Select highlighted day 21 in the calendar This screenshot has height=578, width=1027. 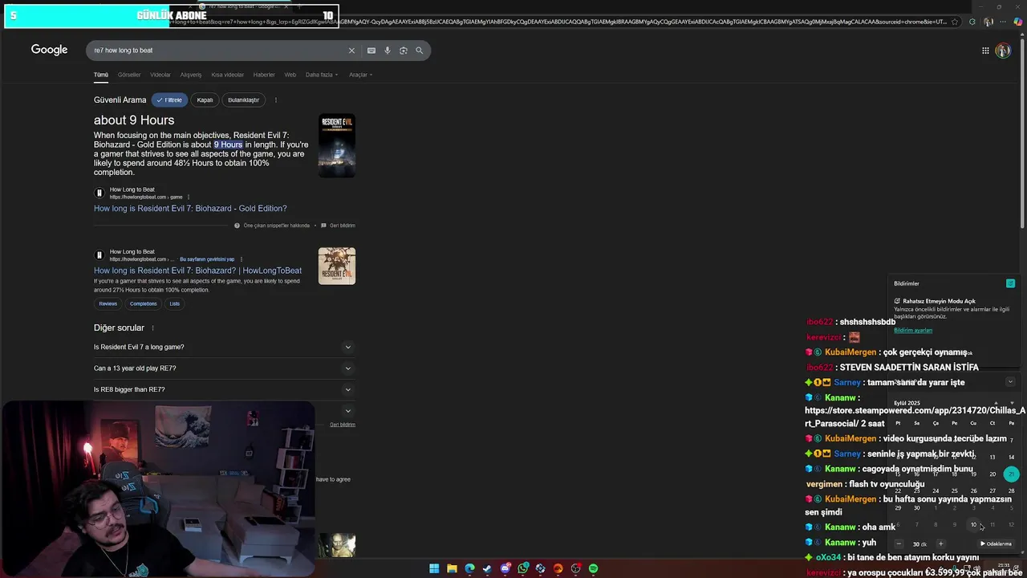point(1011,474)
